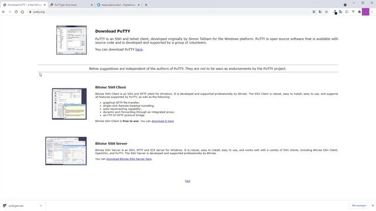Viewport: 376px width, 211px height.
Task: Close the PuTTYgen Download tab
Action: pyautogui.click(x=92, y=5)
